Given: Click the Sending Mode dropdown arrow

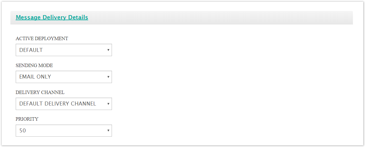Looking at the screenshot, I should tap(108, 77).
